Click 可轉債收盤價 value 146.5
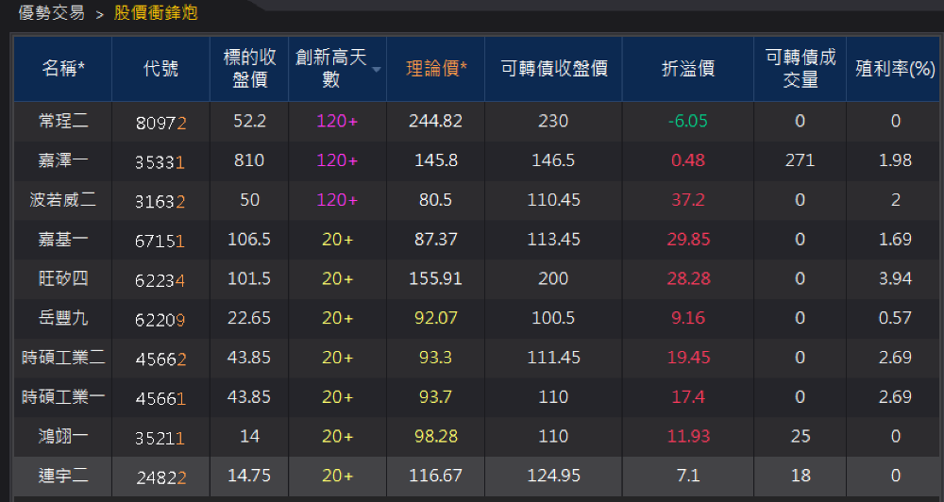 (x=553, y=160)
